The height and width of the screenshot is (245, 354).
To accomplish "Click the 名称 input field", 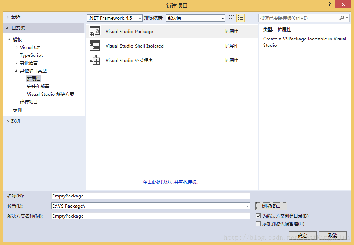I will click(x=150, y=196).
